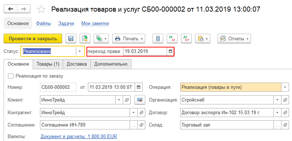Open the Дт/Кт postings icon
The width and height of the screenshot is (292, 141).
coord(186,38)
